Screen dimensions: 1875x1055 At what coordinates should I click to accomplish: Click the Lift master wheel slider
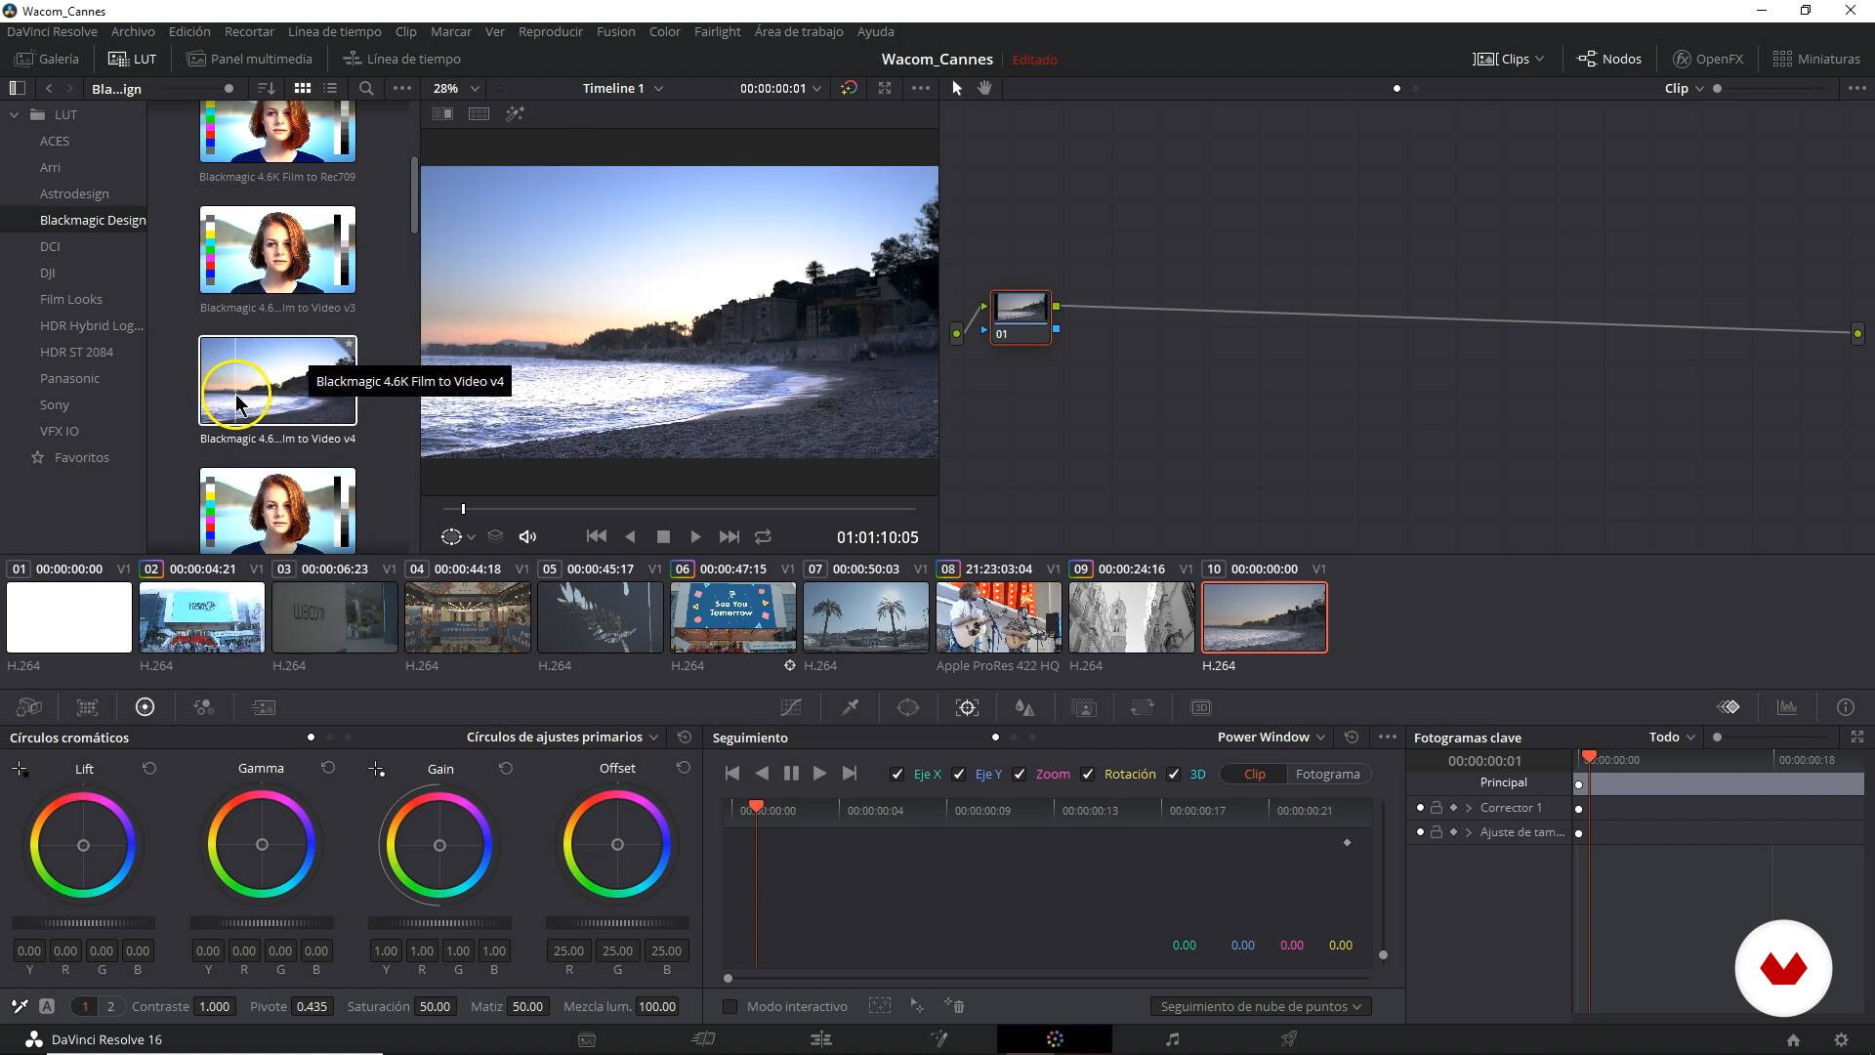(x=83, y=923)
